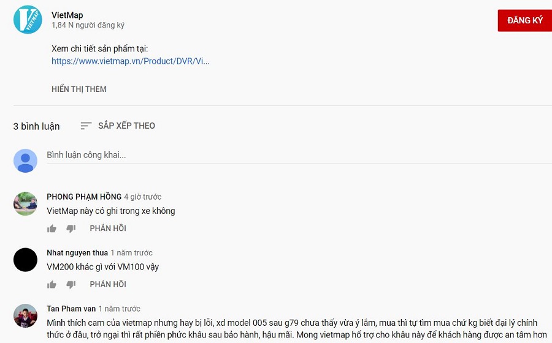552x343 pixels.
Task: Click the VietMap channel logo avatar
Action: pyautogui.click(x=28, y=20)
